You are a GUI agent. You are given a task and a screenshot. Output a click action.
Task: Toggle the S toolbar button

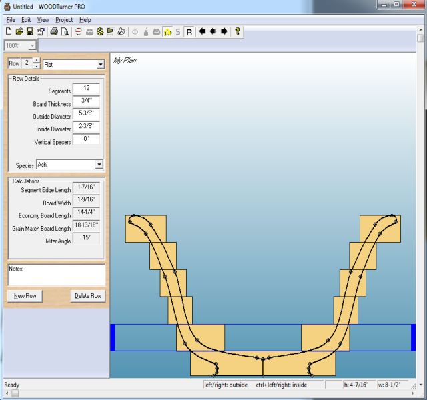tap(178, 31)
